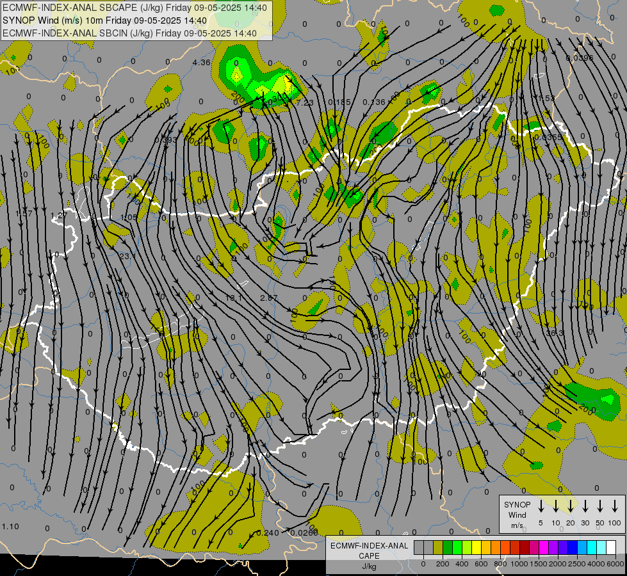Click the wind arrow above the 5 label
627x576 pixels.
point(541,506)
